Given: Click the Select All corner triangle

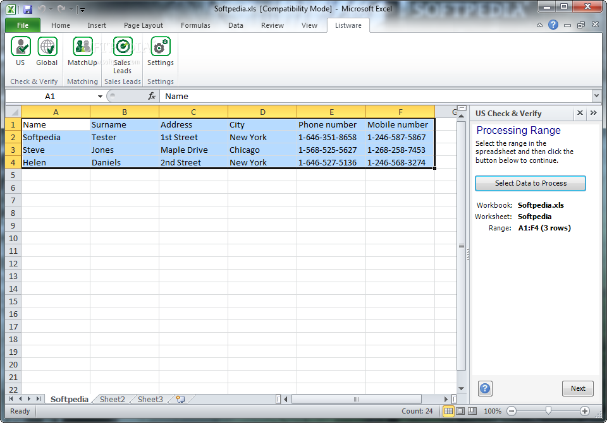Looking at the screenshot, I should 14,112.
